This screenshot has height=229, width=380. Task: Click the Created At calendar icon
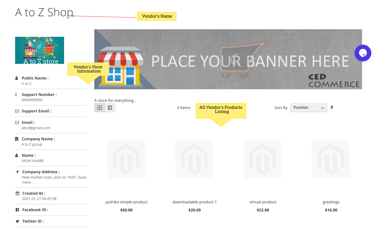pos(17,193)
